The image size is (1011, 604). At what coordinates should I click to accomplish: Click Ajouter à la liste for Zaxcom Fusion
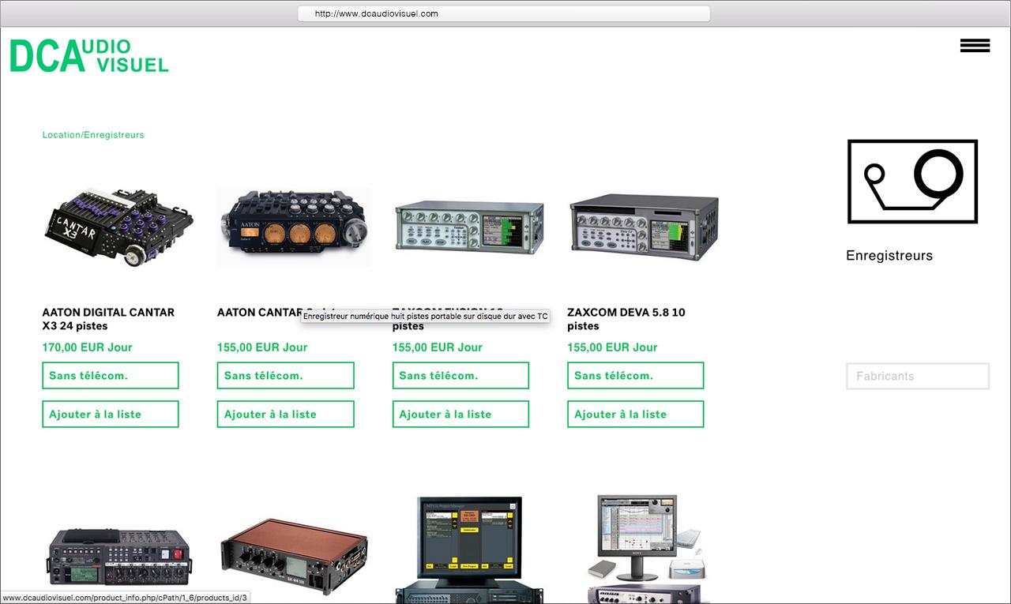coord(461,415)
